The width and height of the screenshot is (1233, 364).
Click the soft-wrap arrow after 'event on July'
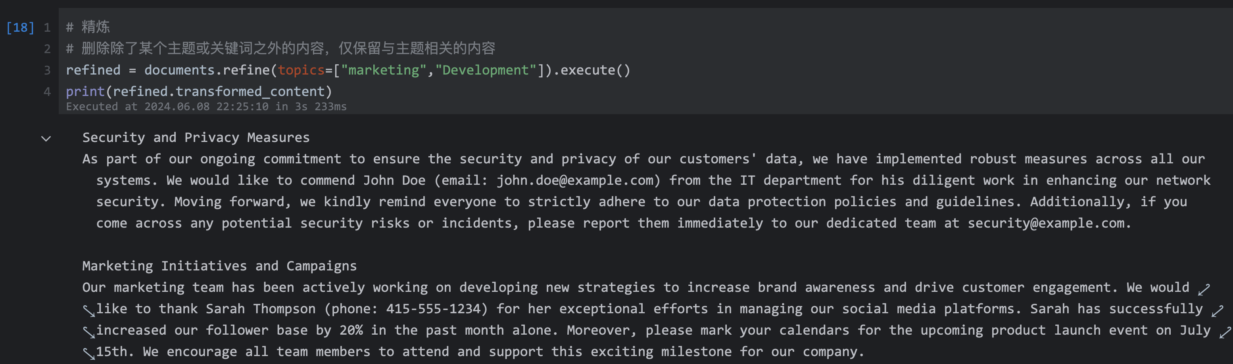(x=1225, y=332)
